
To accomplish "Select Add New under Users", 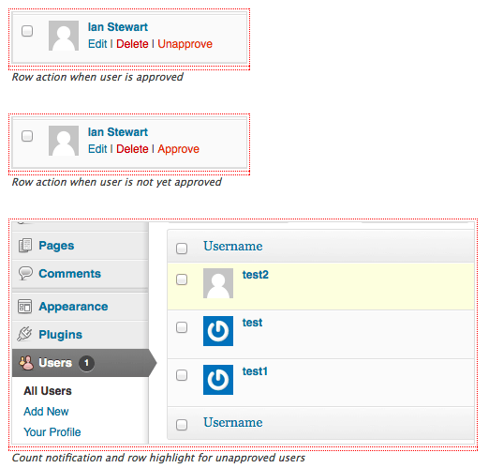I will 46,412.
